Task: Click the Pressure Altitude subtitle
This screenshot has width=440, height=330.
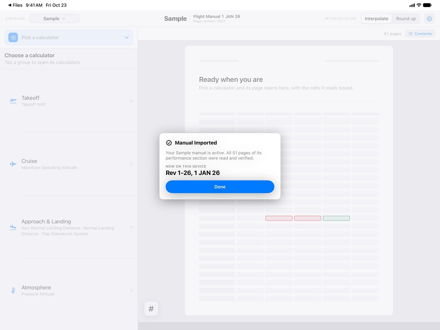Action: tap(38, 294)
